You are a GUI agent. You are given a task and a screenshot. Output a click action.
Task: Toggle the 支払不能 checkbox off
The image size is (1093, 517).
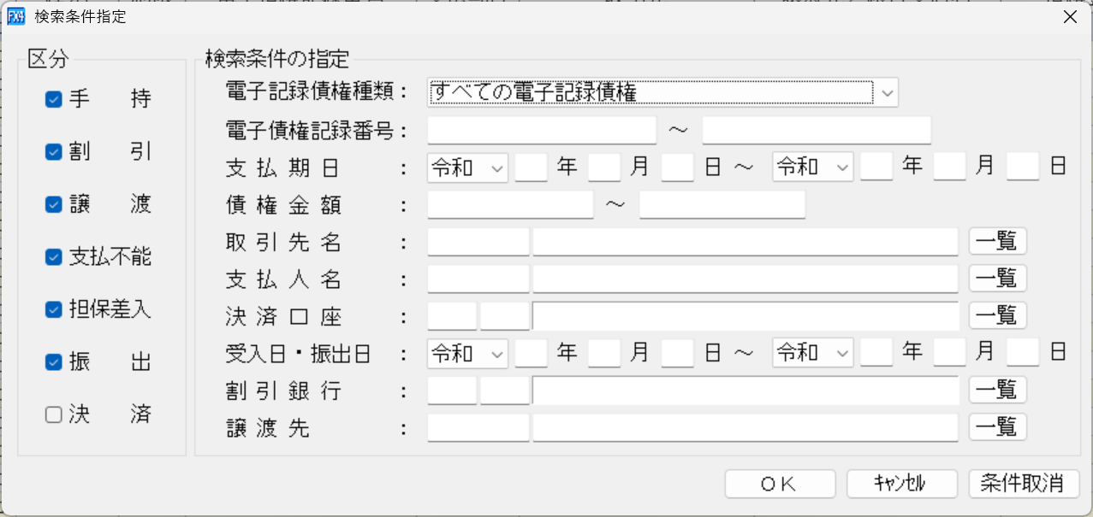tap(53, 256)
